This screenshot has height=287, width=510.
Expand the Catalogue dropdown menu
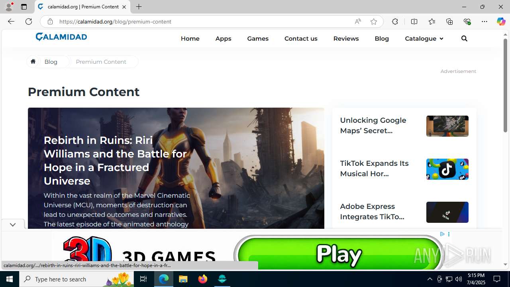click(424, 38)
